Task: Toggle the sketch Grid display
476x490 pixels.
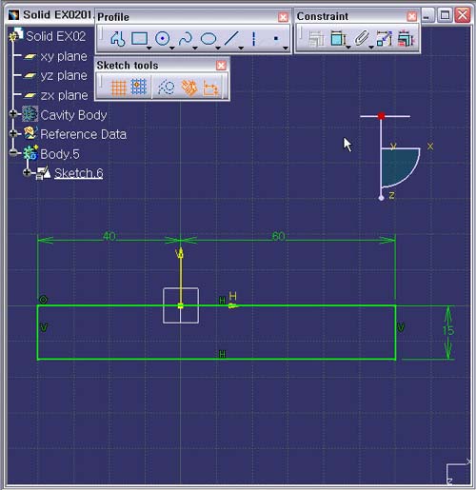Action: pos(118,88)
